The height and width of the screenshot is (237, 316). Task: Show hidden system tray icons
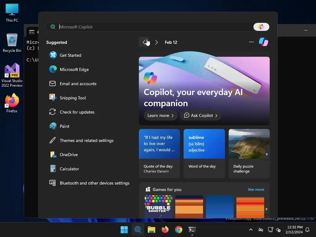251,230
